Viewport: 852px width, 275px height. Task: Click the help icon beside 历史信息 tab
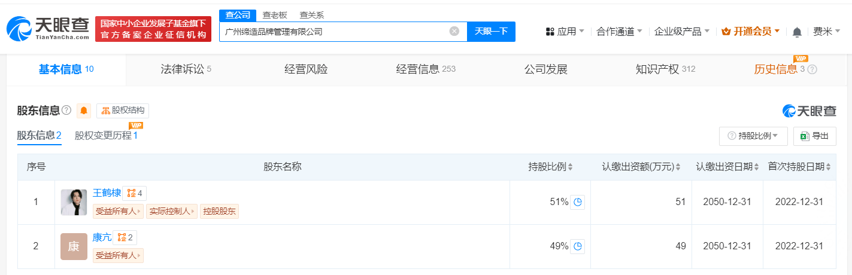tap(812, 69)
